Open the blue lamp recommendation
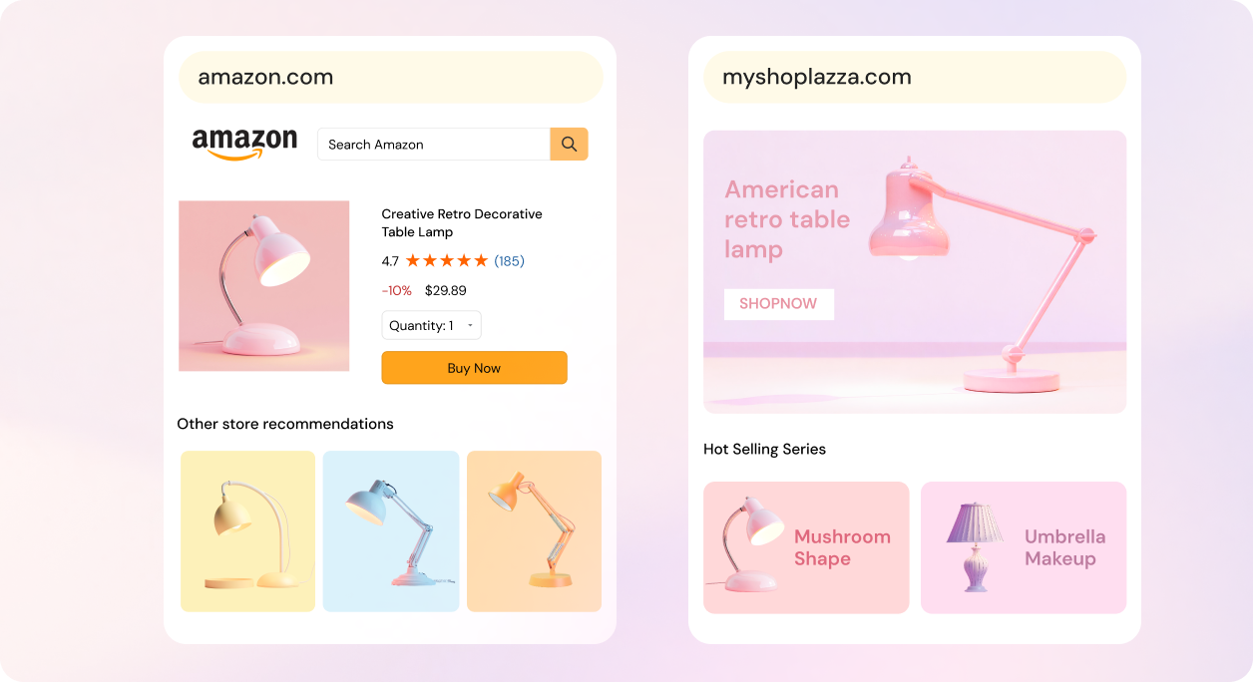Viewport: 1253px width, 682px height. 391,531
